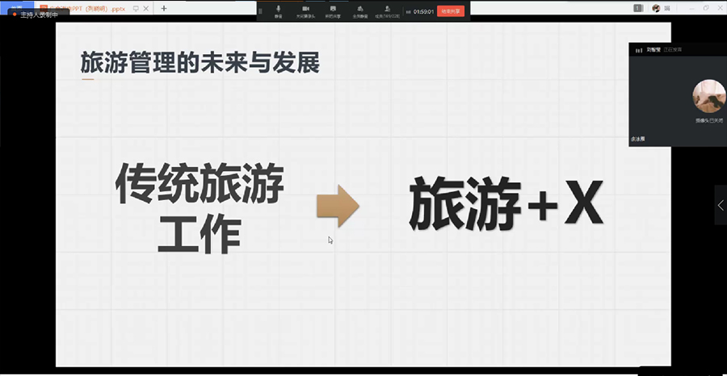This screenshot has height=376, width=727.
Task: Close the .pptx document tab
Action: tap(147, 8)
